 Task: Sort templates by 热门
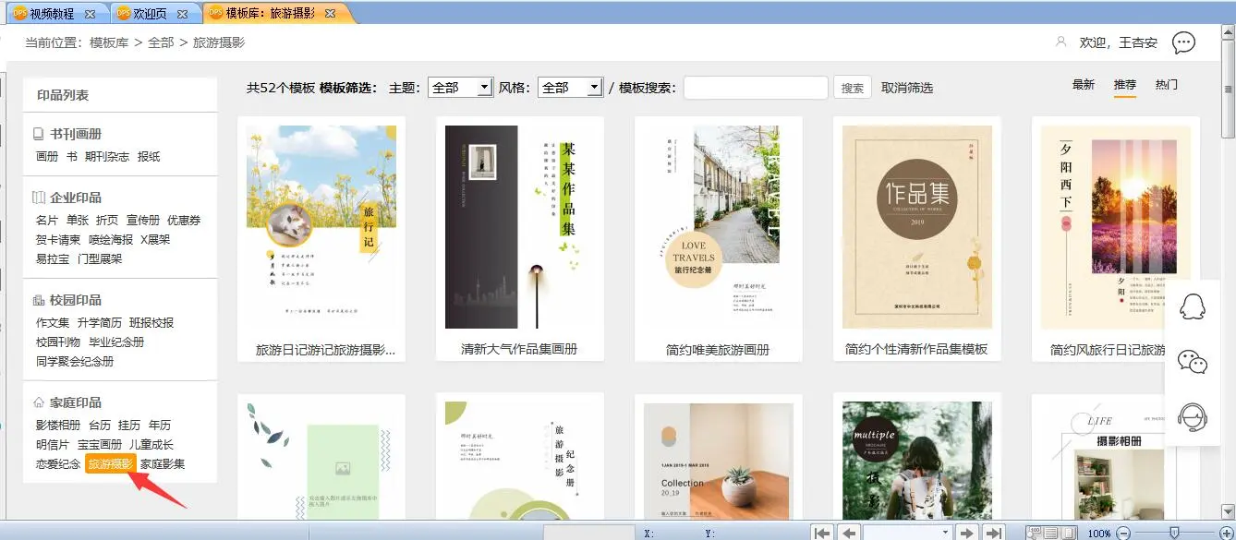tap(1166, 85)
